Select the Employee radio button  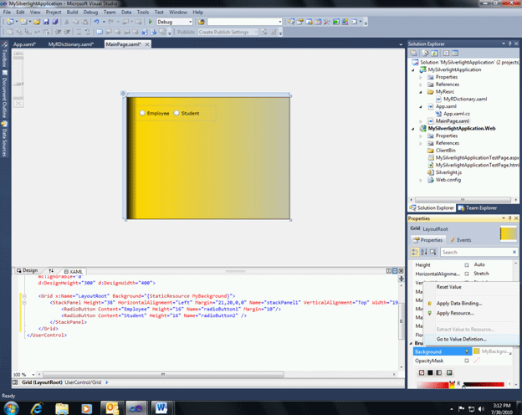coord(143,113)
